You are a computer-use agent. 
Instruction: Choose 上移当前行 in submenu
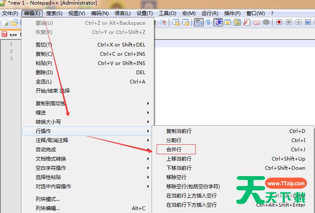click(x=233, y=159)
